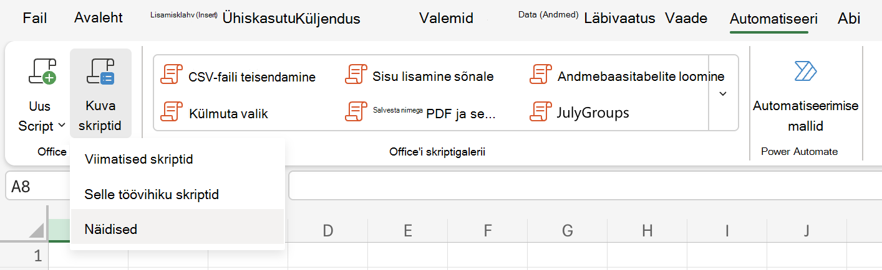Choose Selle töövihiku skriptid menu entry
The width and height of the screenshot is (882, 270).
[x=178, y=195]
